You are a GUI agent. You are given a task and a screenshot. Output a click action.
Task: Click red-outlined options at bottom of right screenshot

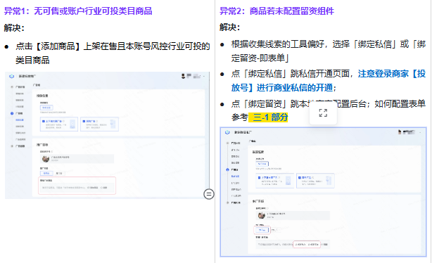pyautogui.click(x=307, y=244)
